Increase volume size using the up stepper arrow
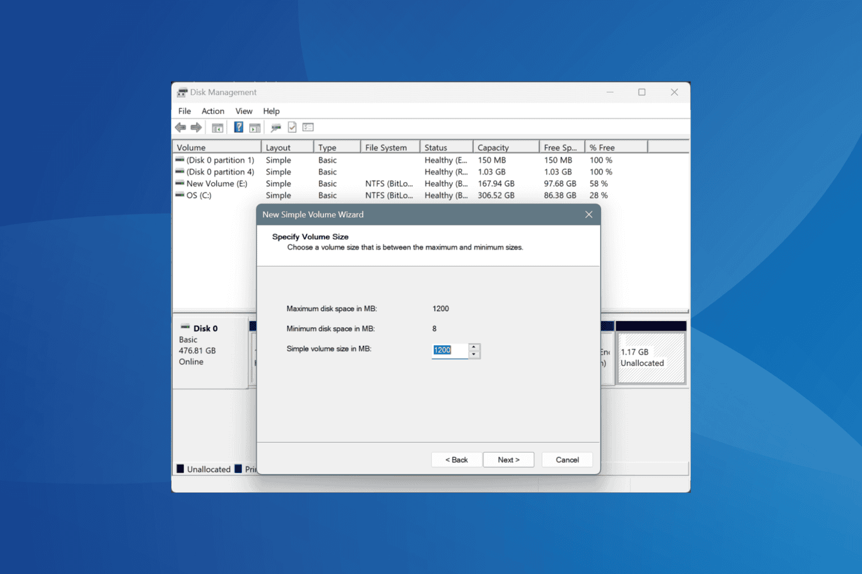The width and height of the screenshot is (862, 574). pos(474,348)
